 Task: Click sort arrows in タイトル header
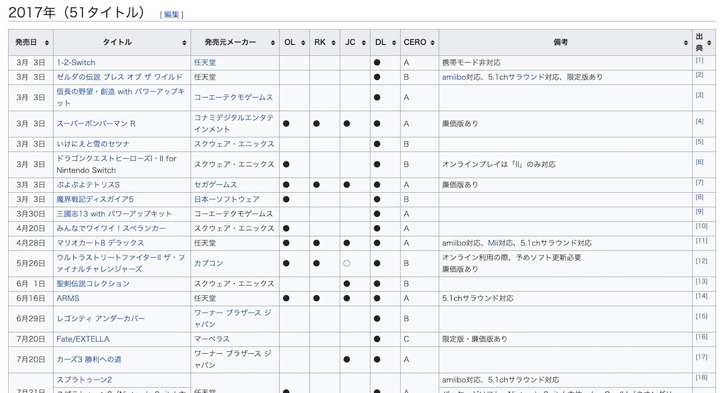coord(184,43)
